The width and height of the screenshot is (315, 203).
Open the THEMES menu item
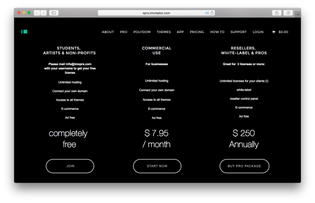pos(164,32)
